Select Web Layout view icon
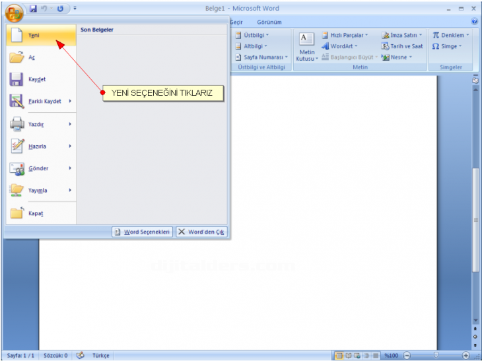This screenshot has width=482, height=361. [357, 356]
